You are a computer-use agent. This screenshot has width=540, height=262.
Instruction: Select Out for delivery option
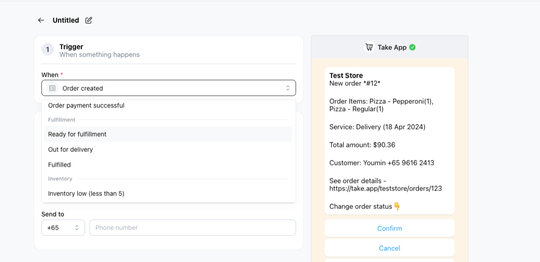168,150
